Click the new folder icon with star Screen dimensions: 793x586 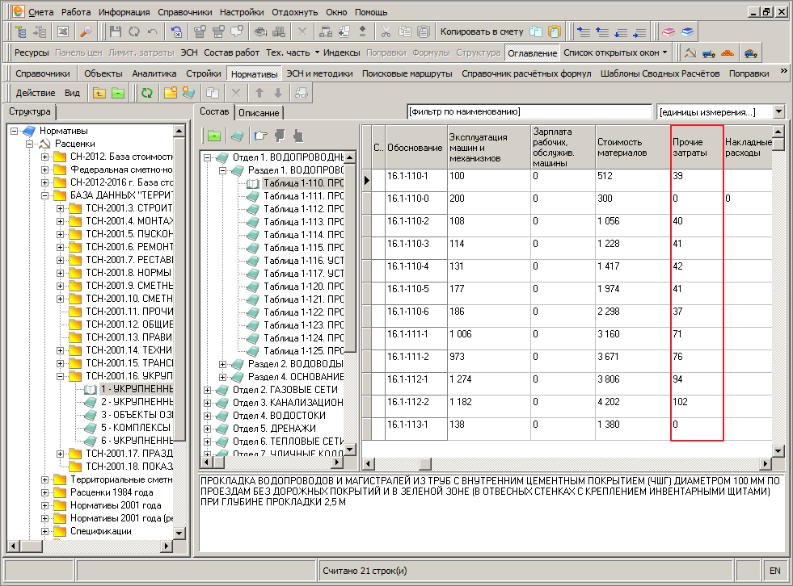171,93
